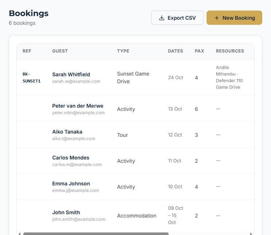This screenshot has height=235, width=271.
Task: Click the Accommodation type cell
Action: [137, 216]
